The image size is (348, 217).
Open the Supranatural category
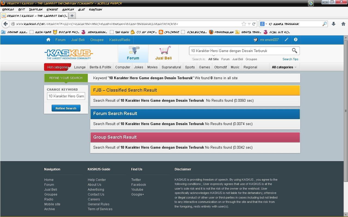pos(171,67)
